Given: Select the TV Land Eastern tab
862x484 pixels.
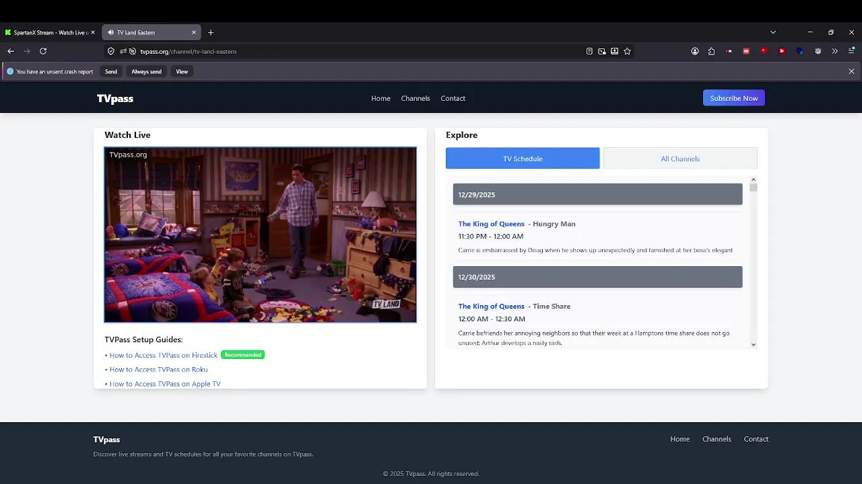Looking at the screenshot, I should coord(152,32).
